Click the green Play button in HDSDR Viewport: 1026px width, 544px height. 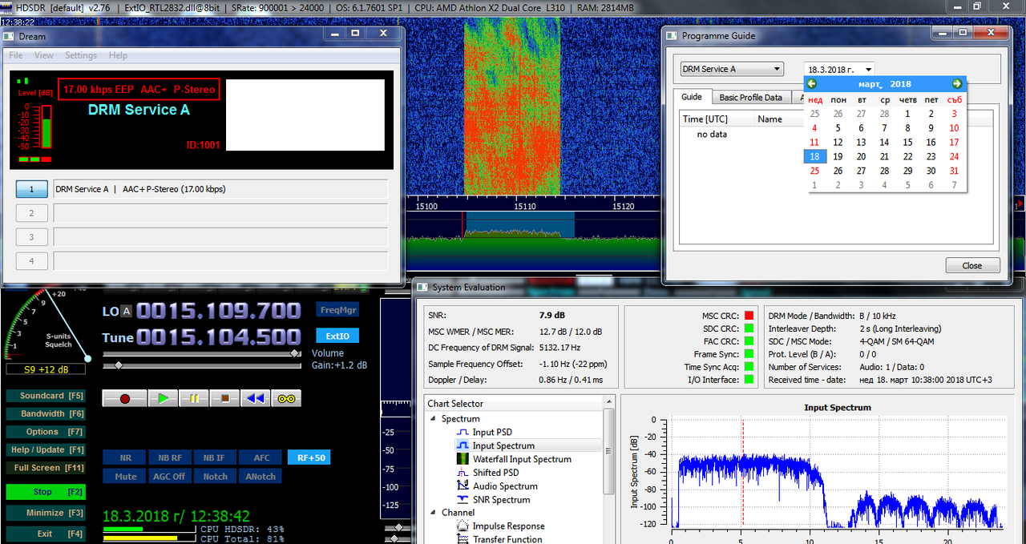[x=164, y=398]
